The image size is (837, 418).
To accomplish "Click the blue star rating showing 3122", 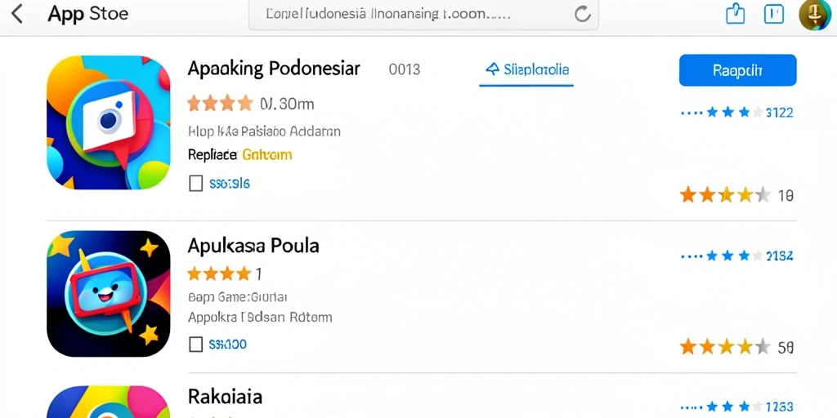I will [737, 113].
